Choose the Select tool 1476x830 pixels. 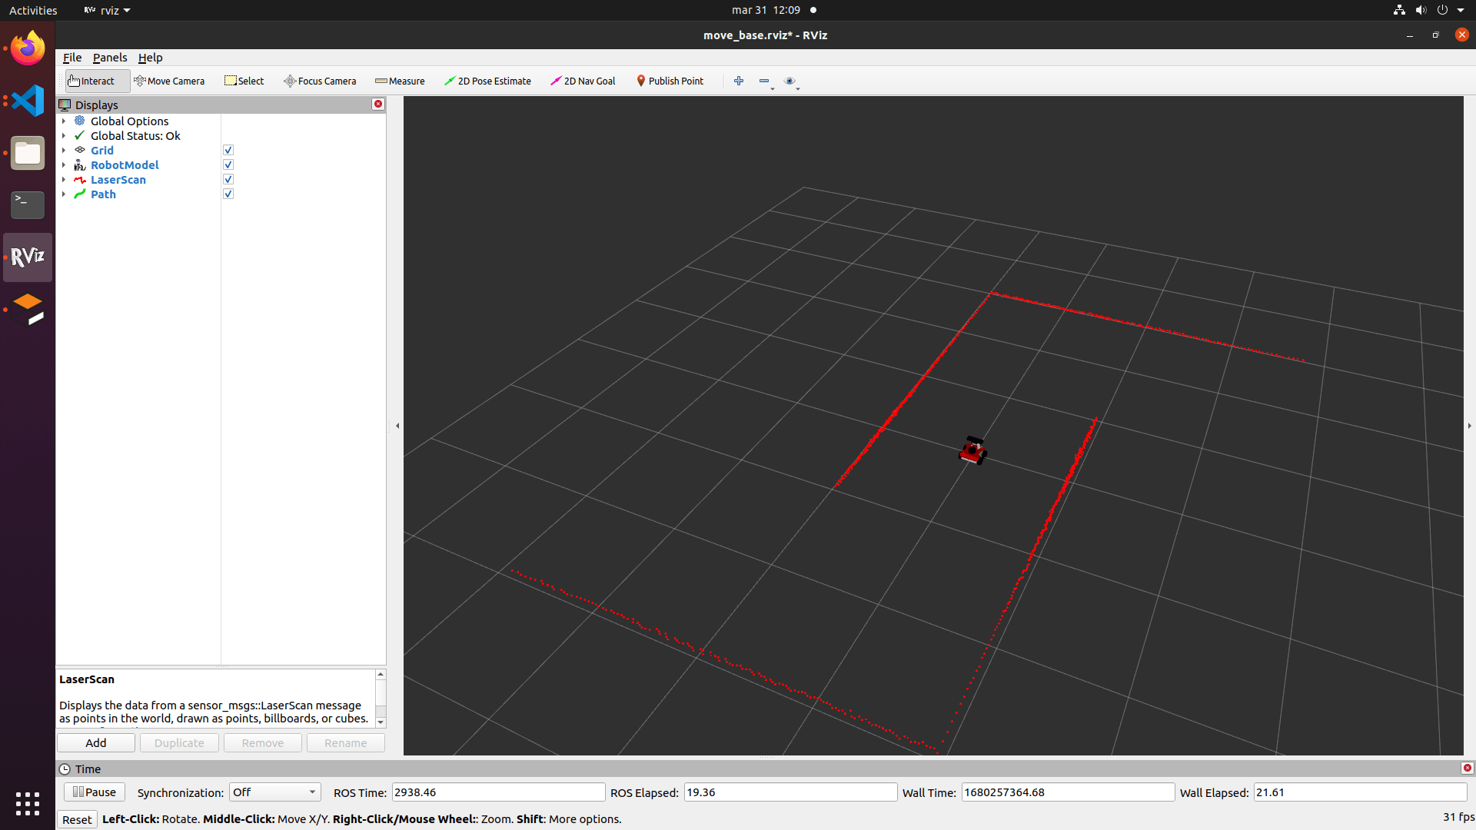(244, 81)
